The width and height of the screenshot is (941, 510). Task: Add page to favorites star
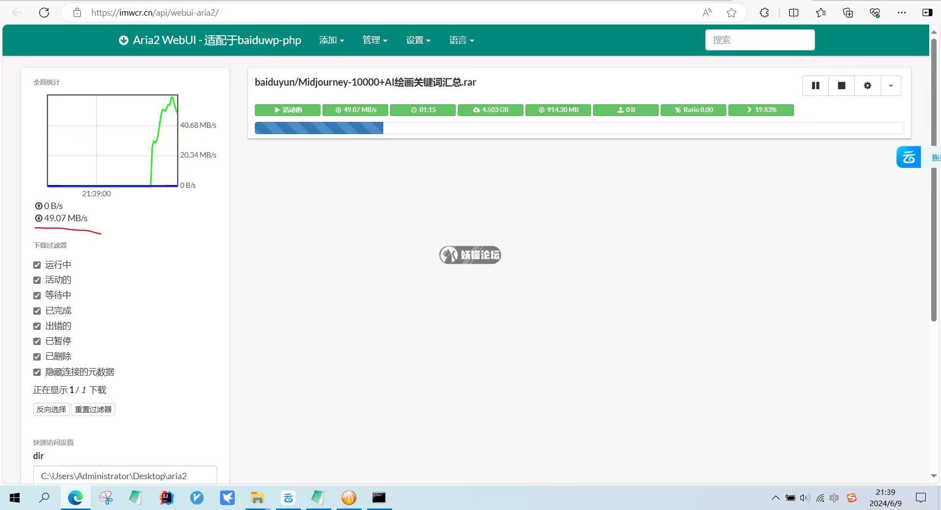click(x=731, y=13)
